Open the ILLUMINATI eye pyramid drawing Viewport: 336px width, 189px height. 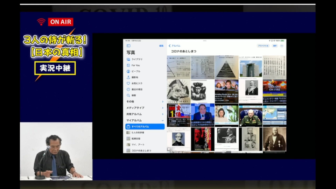click(x=178, y=91)
